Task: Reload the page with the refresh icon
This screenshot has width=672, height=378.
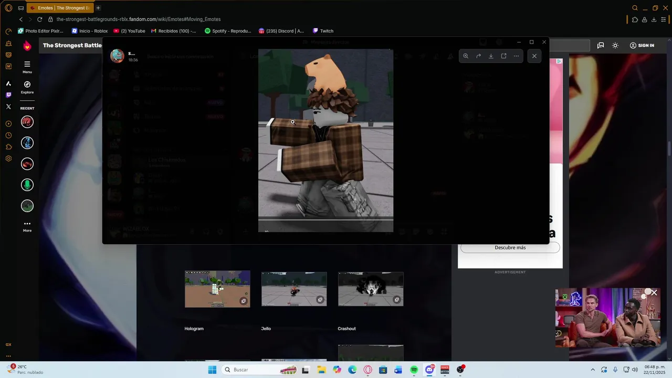Action: click(39, 19)
